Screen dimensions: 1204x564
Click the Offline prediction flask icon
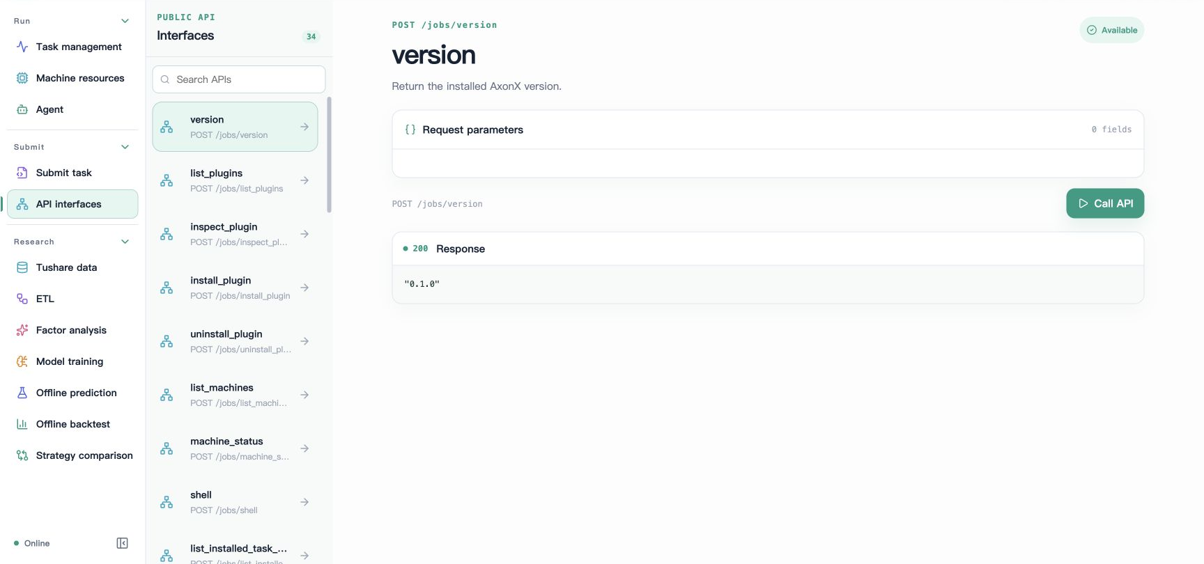pyautogui.click(x=22, y=393)
